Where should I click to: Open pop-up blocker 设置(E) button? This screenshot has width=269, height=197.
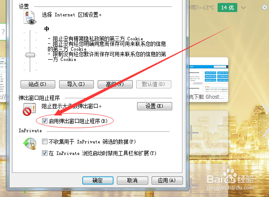point(154,106)
